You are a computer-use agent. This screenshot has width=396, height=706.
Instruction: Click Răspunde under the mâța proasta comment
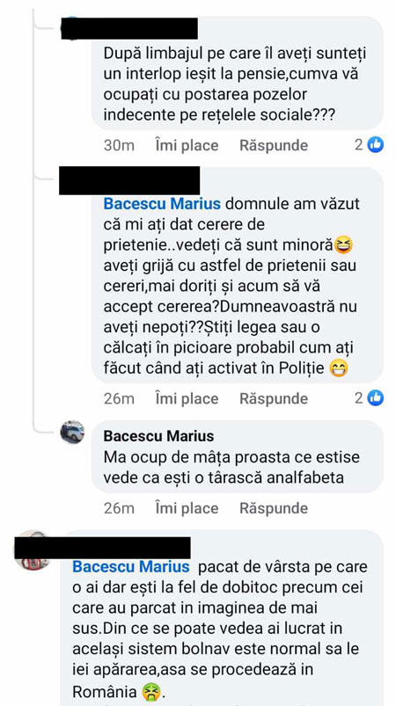coord(274,508)
